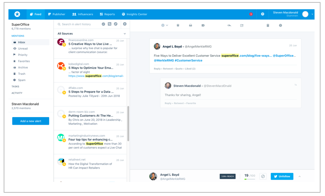Click the superoffice.com/blog/email link
Screen dimensions: 325x196
(x=96, y=76)
